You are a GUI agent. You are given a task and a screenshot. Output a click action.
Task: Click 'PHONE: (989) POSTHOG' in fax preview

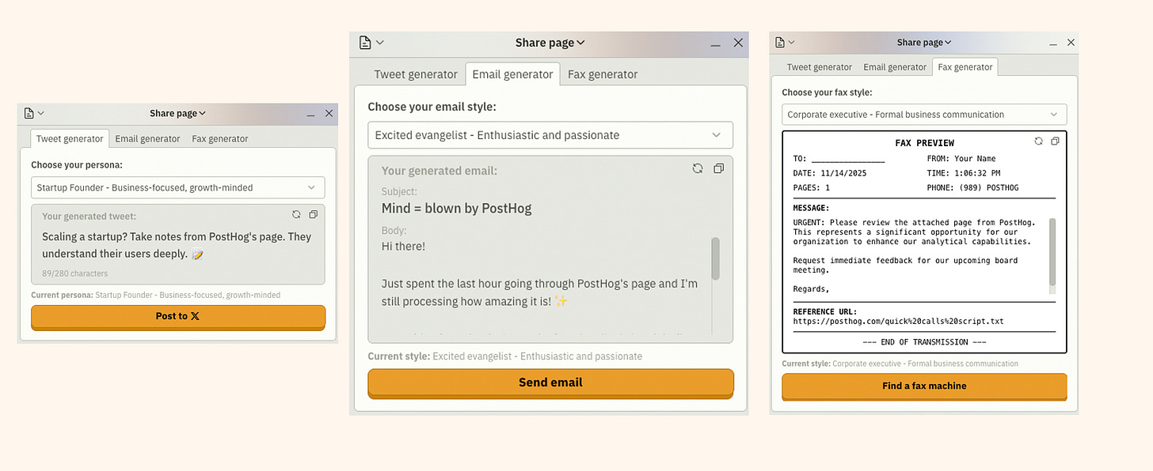[972, 188]
